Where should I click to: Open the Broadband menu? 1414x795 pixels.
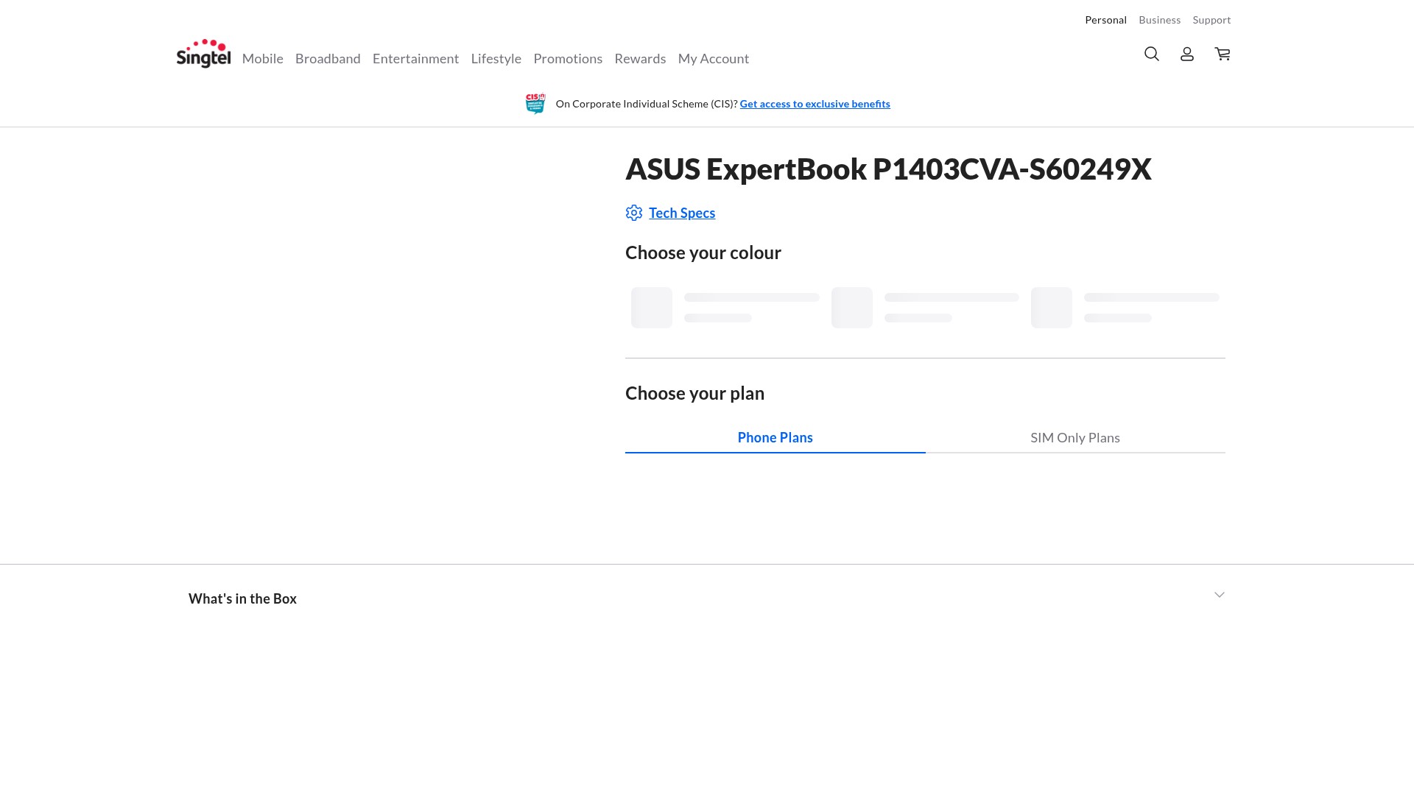click(x=328, y=58)
